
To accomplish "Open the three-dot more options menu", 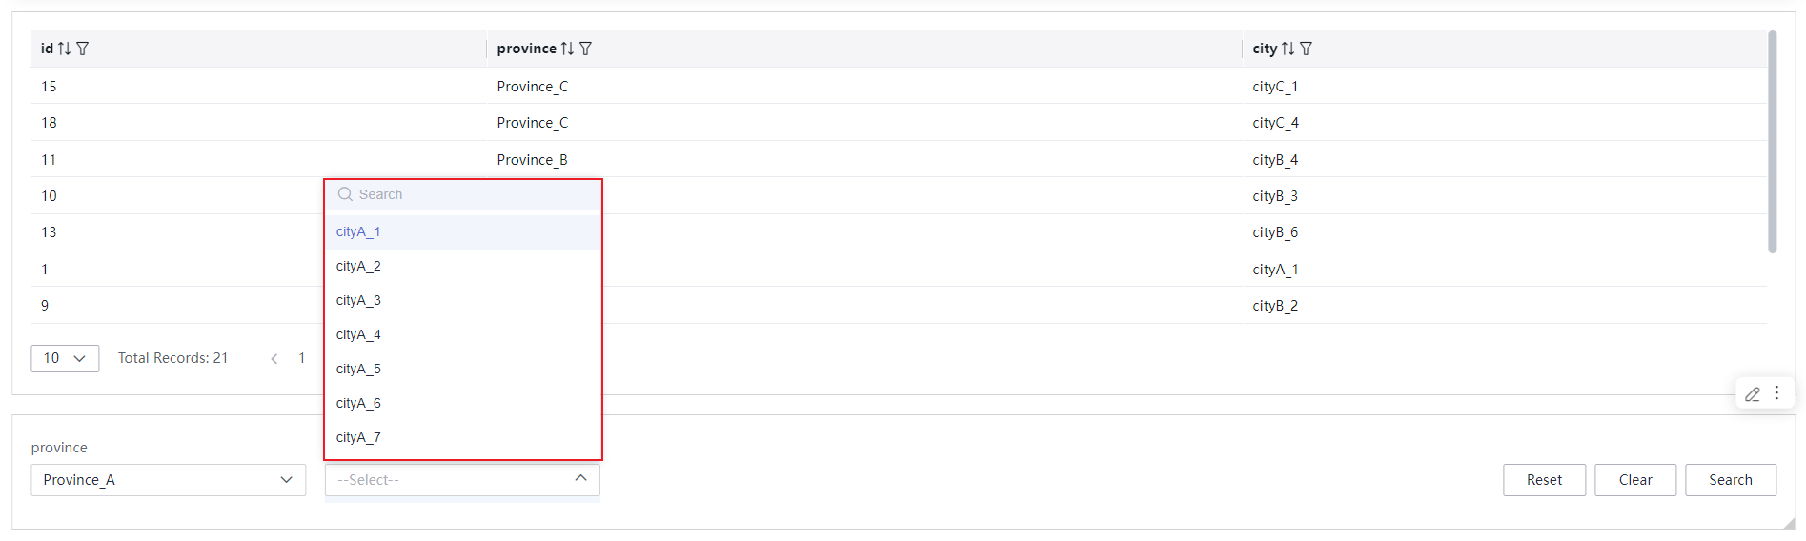I will pos(1776,392).
